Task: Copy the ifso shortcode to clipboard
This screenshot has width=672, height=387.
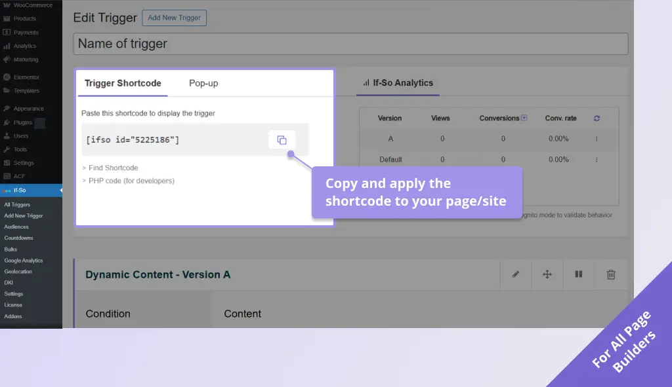Action: click(282, 140)
